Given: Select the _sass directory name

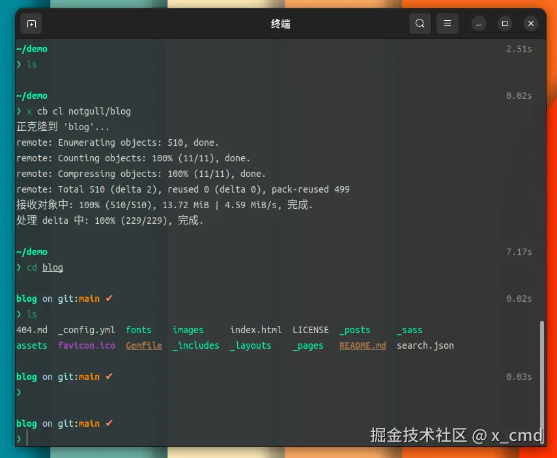Looking at the screenshot, I should pos(410,330).
